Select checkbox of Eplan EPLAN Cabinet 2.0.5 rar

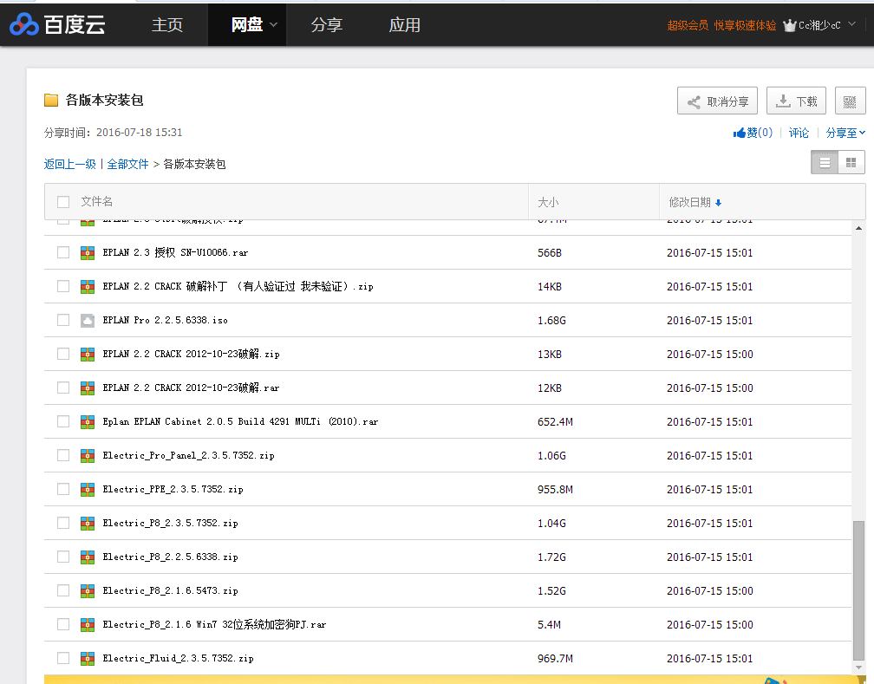point(63,421)
